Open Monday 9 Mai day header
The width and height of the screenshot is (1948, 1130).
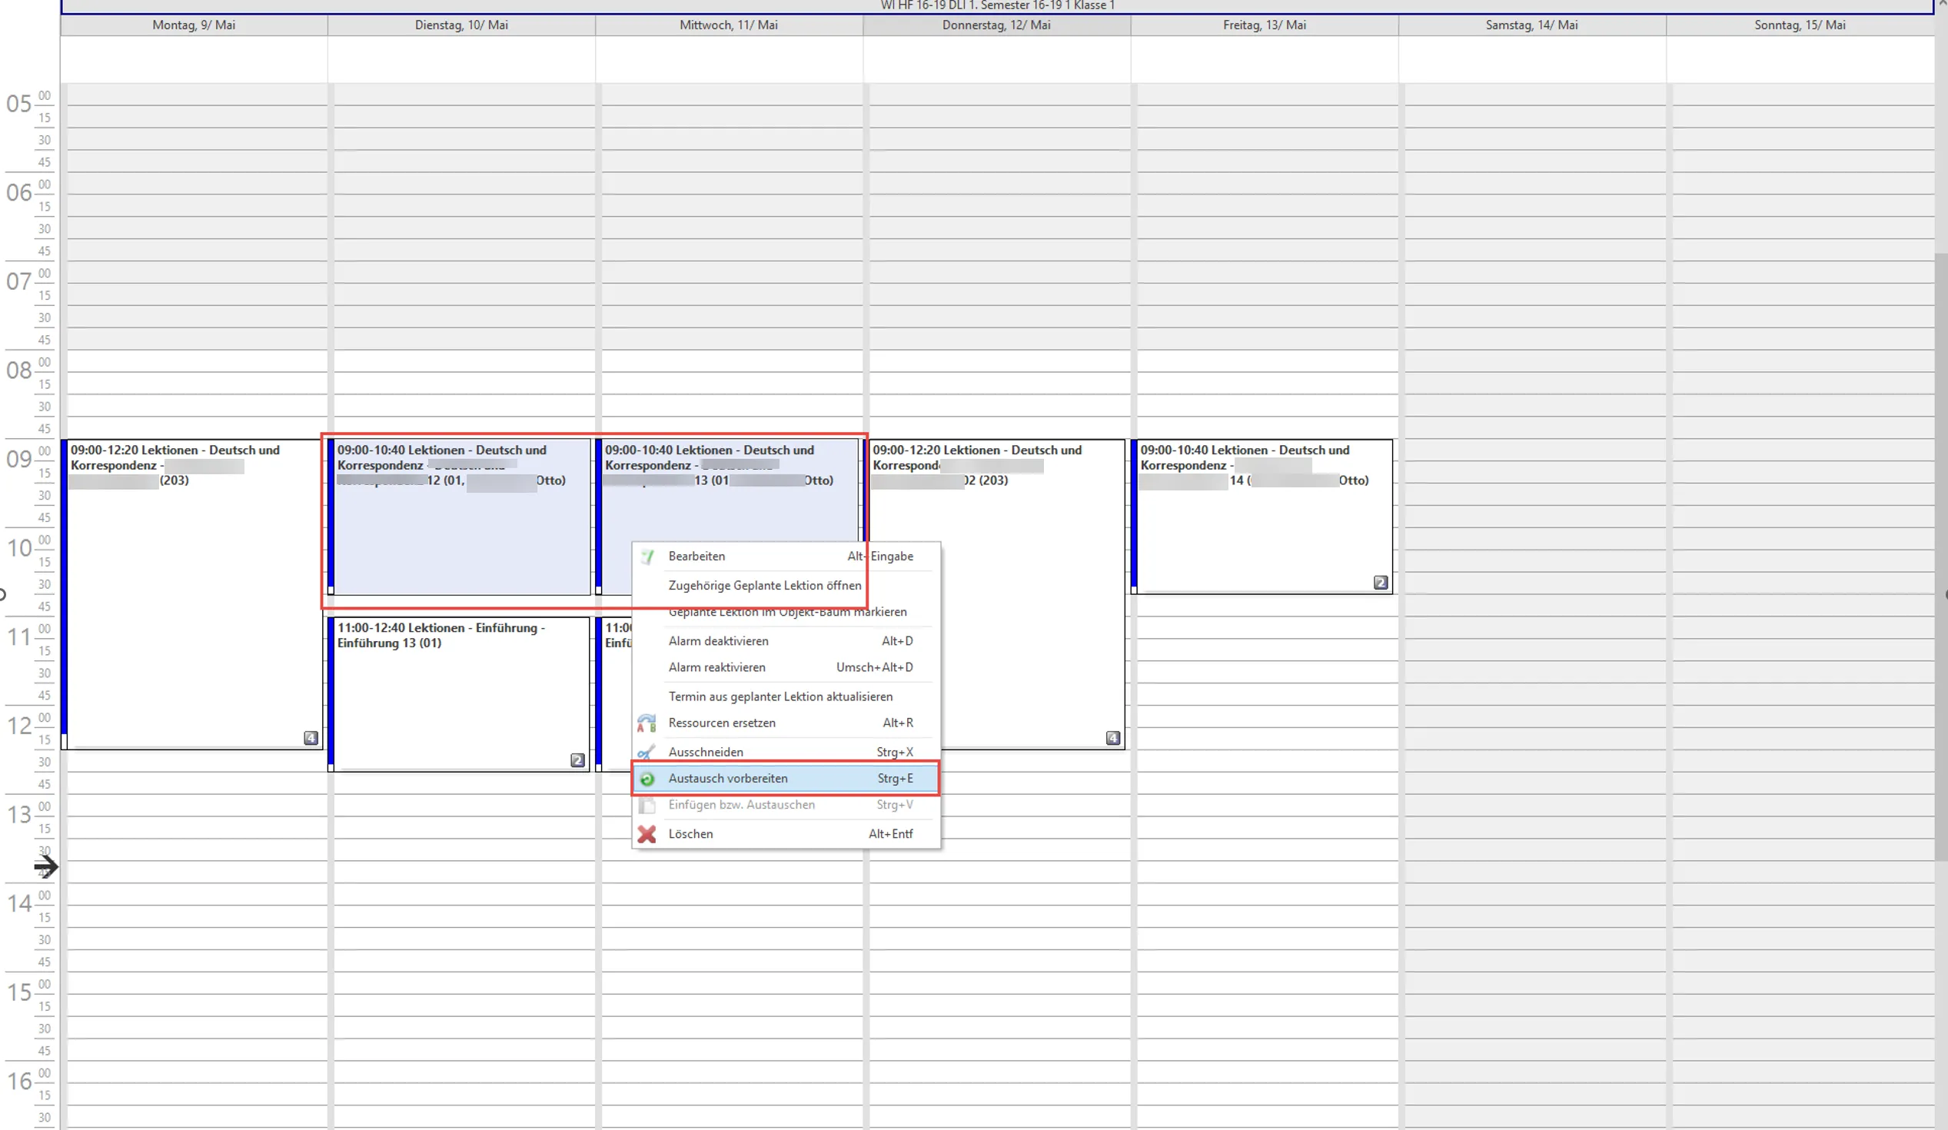pos(194,25)
